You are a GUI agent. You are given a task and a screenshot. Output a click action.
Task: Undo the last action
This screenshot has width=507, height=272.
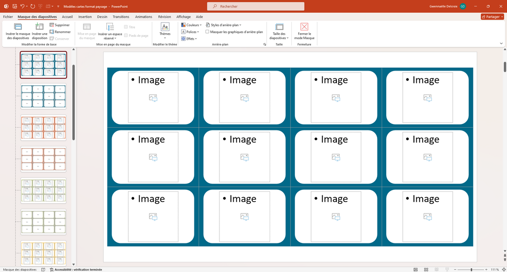[22, 6]
